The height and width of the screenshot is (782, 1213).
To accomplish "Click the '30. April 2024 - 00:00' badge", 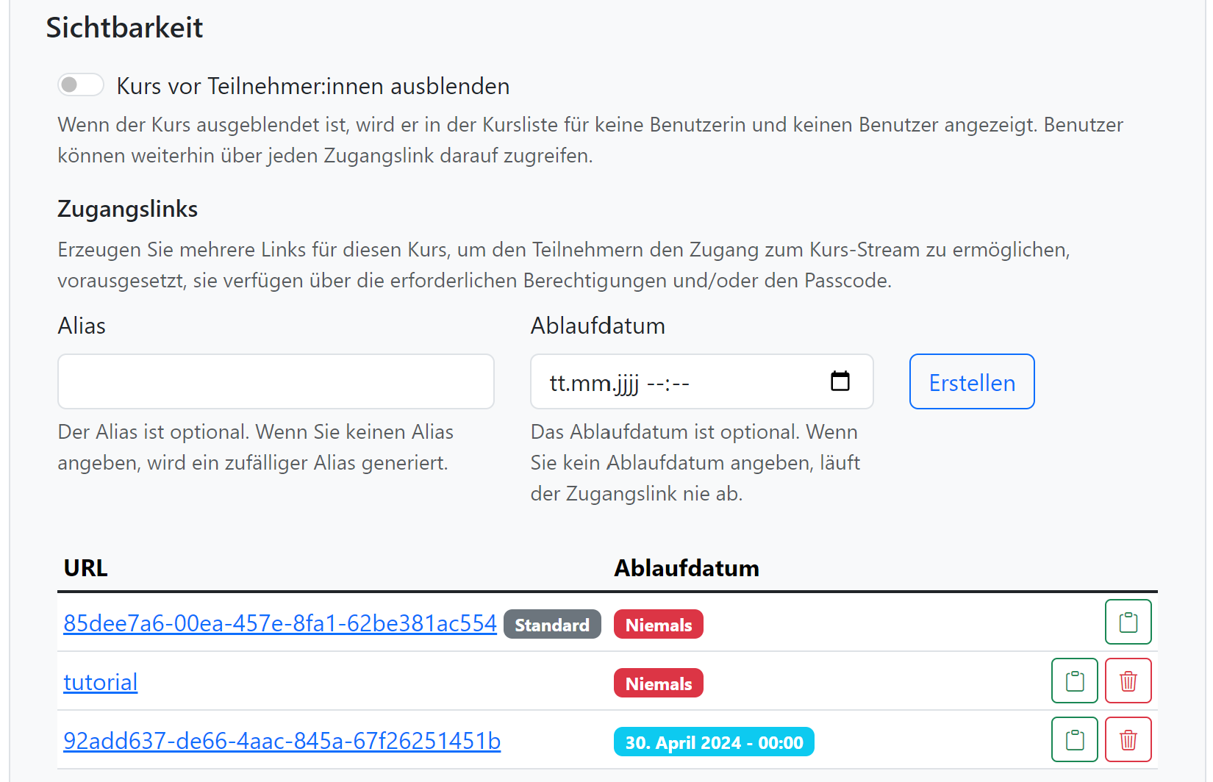I will click(713, 742).
